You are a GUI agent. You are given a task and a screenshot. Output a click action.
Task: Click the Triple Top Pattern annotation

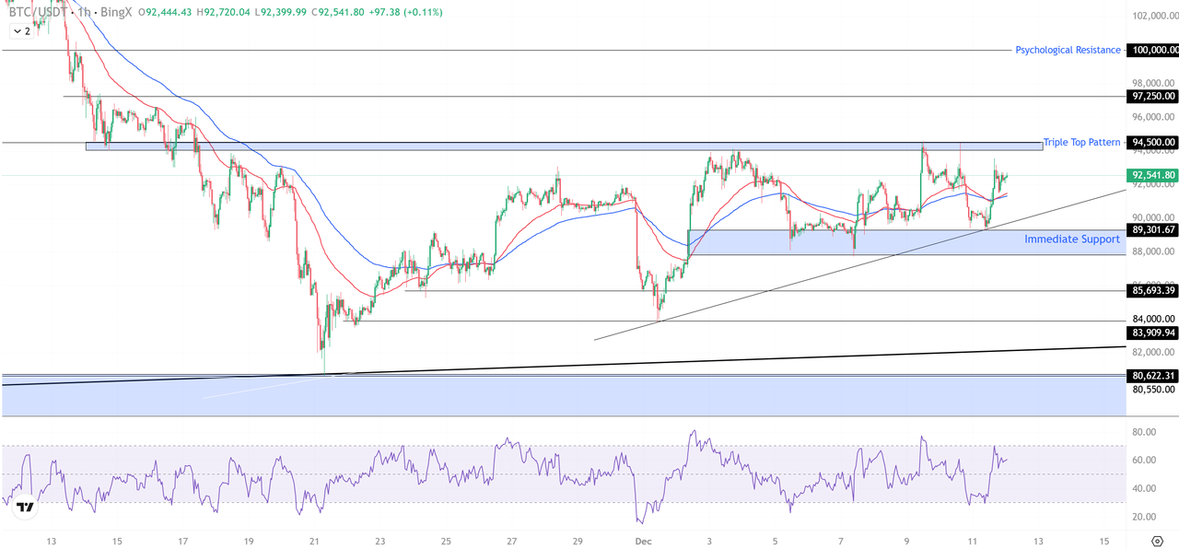[1081, 143]
